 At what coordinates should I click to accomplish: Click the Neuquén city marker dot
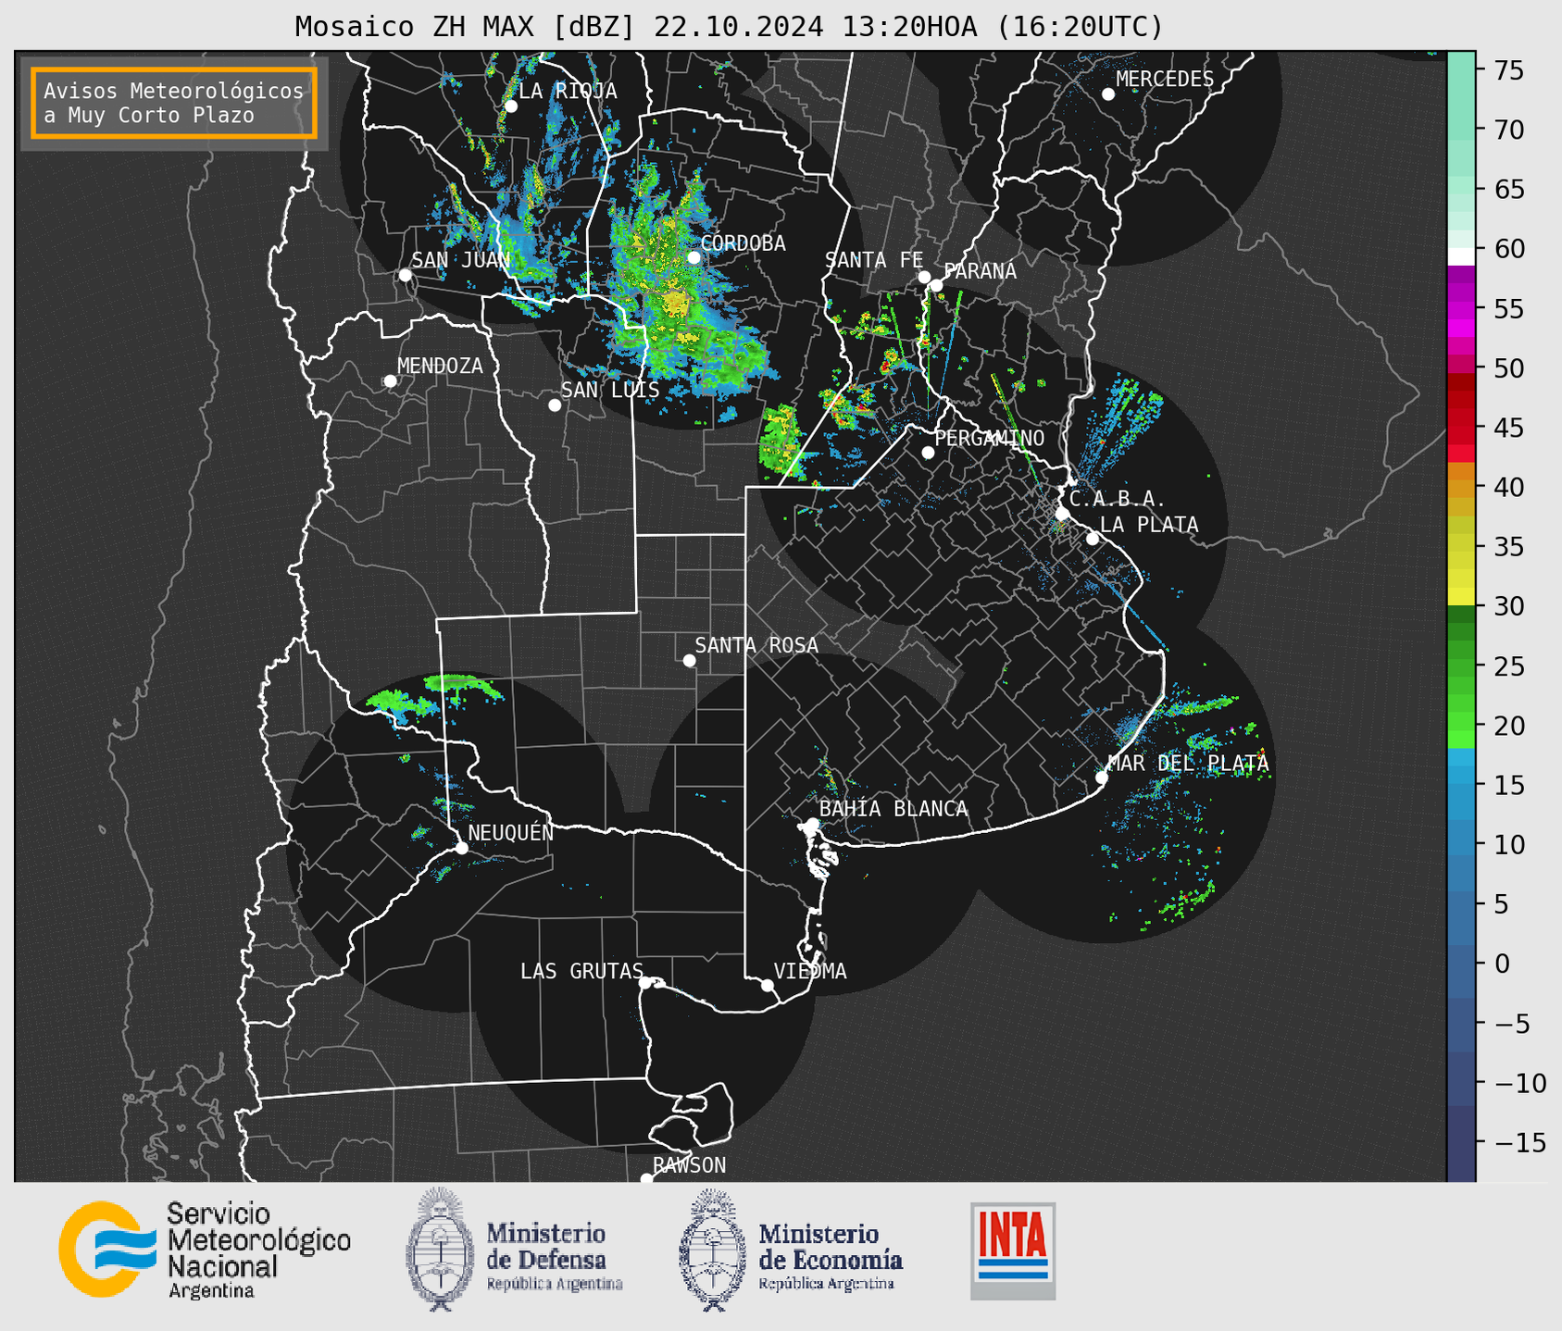pos(461,848)
